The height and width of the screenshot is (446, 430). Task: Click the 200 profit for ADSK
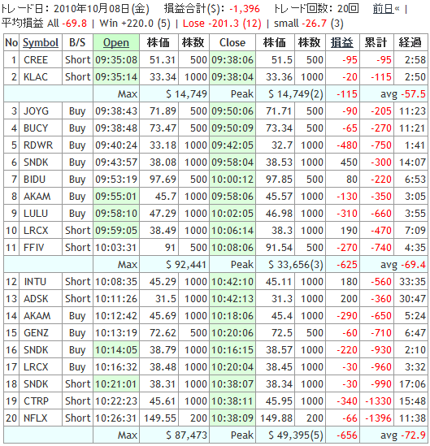[349, 299]
